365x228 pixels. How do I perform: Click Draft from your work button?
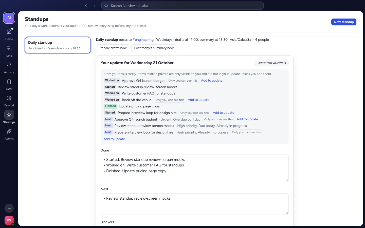pos(272,63)
